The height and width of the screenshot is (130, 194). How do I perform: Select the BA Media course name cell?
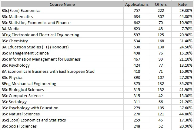tap(11, 29)
